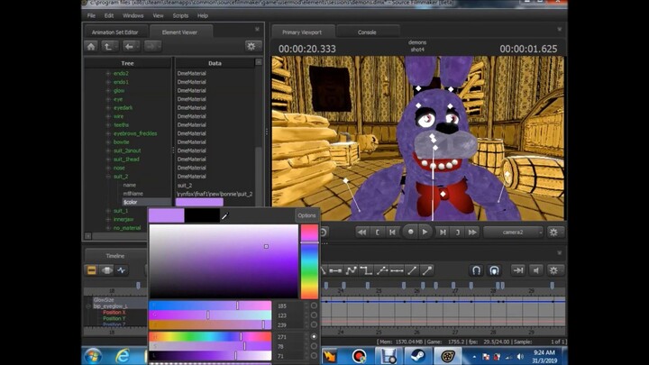Click the previous black color swatch

tap(202, 215)
